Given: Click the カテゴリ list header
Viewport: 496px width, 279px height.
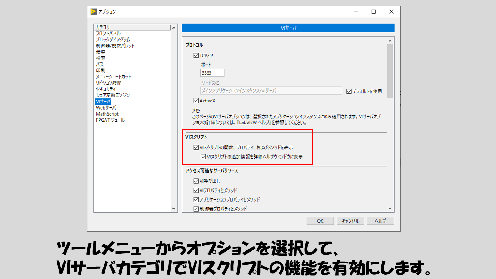Looking at the screenshot, I should 132,27.
